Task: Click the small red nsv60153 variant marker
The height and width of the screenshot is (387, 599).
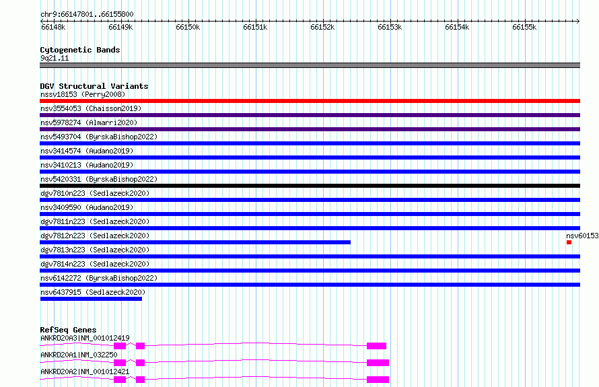Action: [x=569, y=242]
